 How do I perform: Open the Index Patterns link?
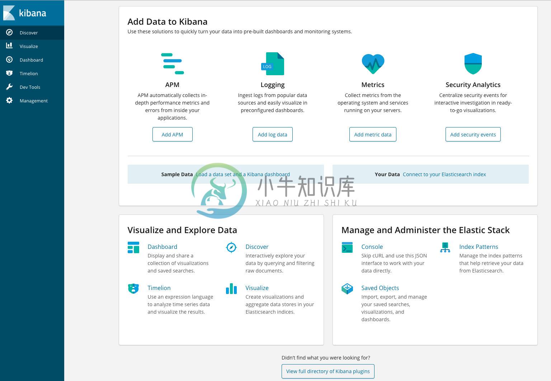pos(479,247)
